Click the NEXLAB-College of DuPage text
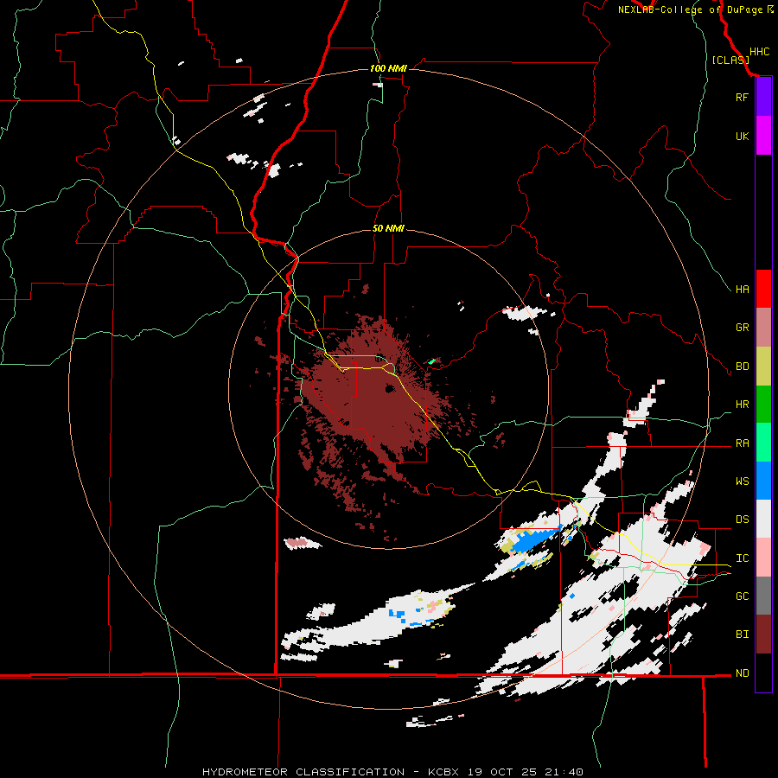778x778 pixels. [692, 10]
